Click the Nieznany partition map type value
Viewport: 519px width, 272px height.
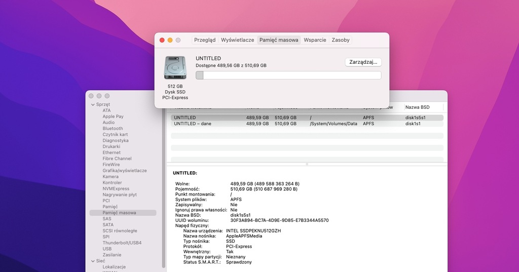point(236,257)
